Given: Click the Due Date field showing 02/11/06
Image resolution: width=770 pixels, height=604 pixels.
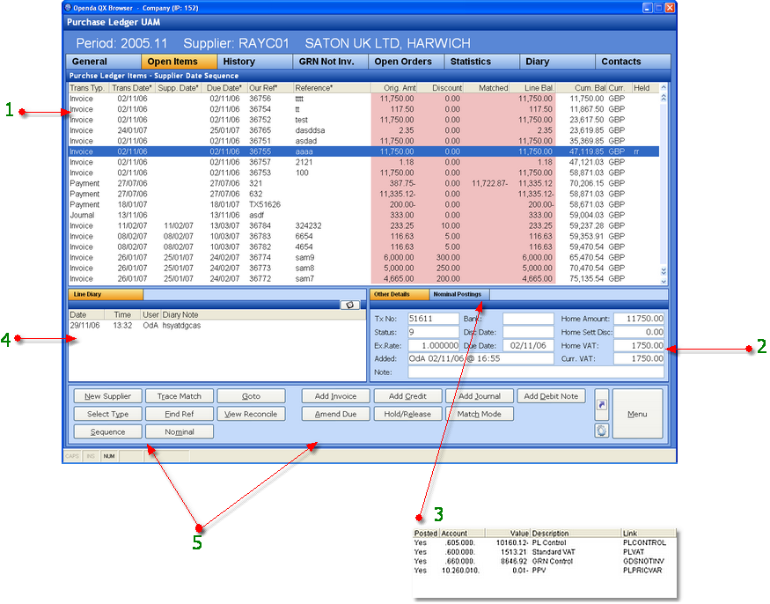Looking at the screenshot, I should [x=528, y=345].
